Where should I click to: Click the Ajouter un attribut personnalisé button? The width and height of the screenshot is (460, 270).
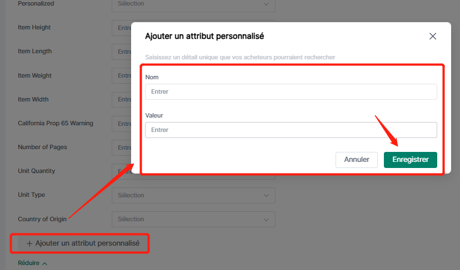[x=83, y=243]
